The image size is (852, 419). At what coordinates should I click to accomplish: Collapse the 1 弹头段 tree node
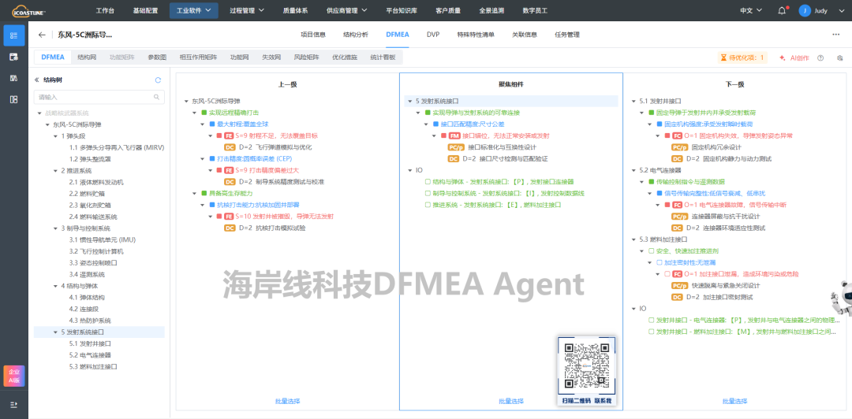pyautogui.click(x=55, y=136)
